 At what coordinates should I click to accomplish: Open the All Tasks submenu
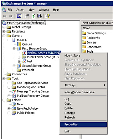(84, 85)
